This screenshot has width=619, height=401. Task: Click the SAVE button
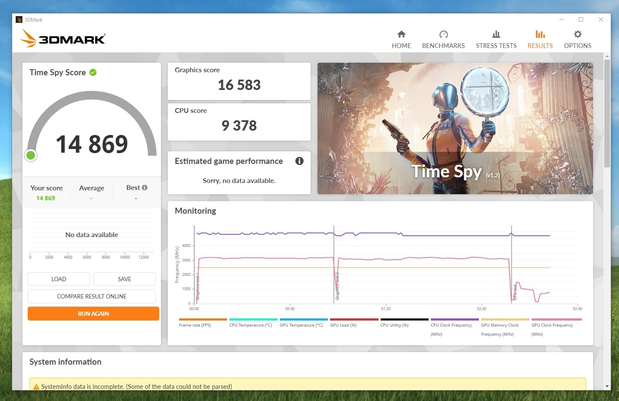125,279
